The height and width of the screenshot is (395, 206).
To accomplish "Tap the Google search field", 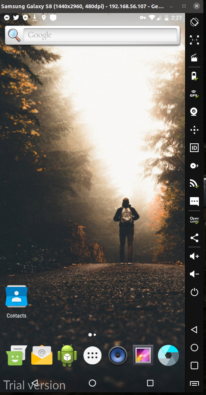I will [x=100, y=35].
